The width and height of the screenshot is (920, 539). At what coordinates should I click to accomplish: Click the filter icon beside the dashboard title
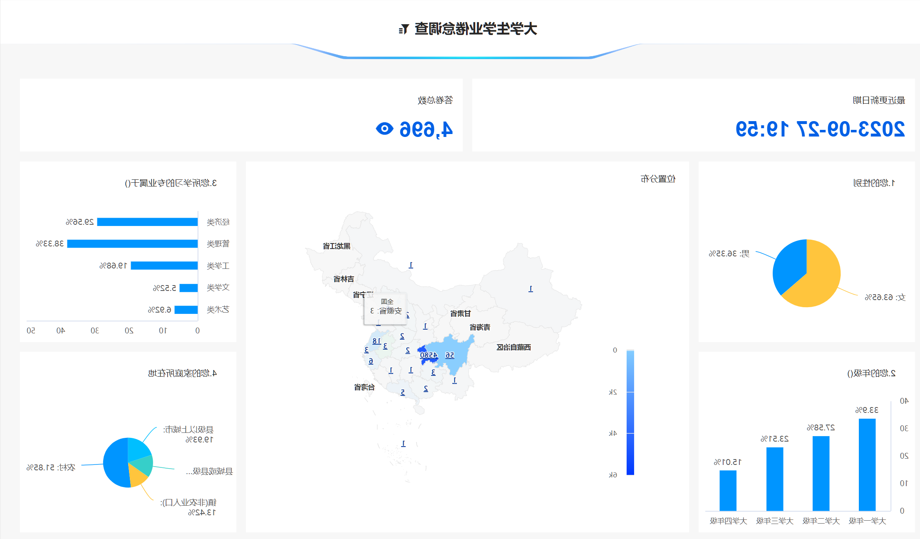[x=404, y=29]
